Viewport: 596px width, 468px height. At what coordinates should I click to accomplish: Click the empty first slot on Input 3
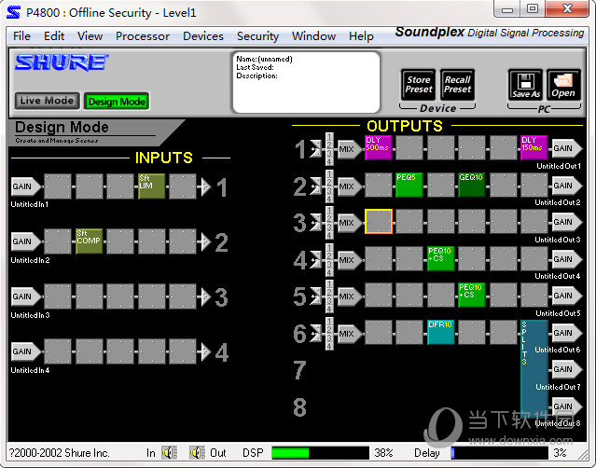tap(58, 296)
